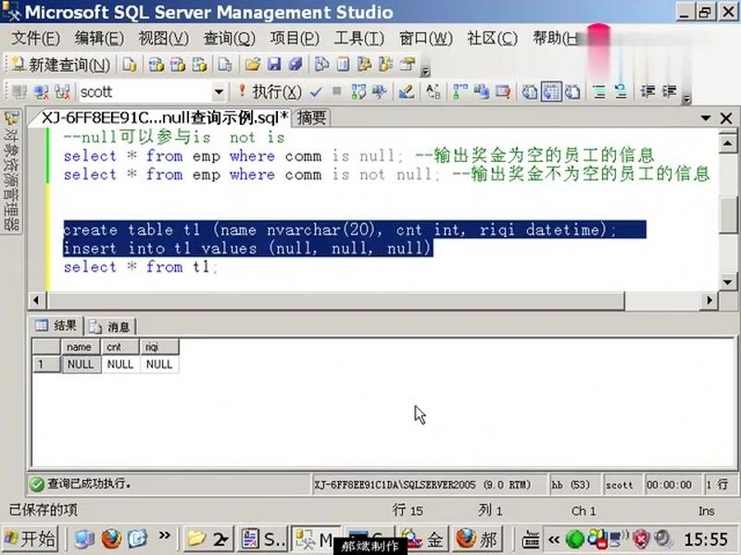The width and height of the screenshot is (741, 555).
Task: Expand the query toolbar overflow chevron
Action: (686, 100)
